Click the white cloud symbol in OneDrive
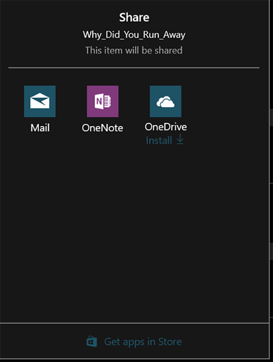This screenshot has height=362, width=273. pos(165,102)
